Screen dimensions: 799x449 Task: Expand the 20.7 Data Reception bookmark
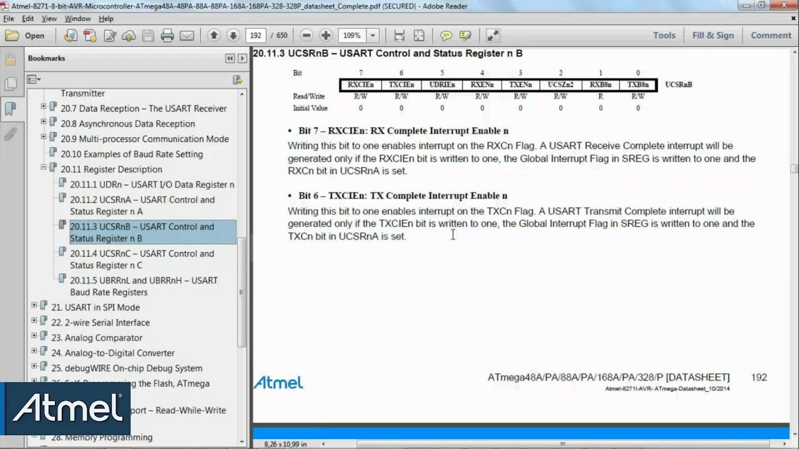[44, 106]
